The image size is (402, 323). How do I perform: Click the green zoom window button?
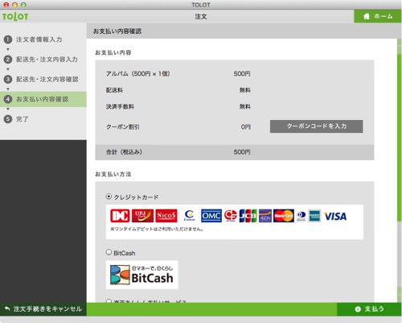click(23, 5)
